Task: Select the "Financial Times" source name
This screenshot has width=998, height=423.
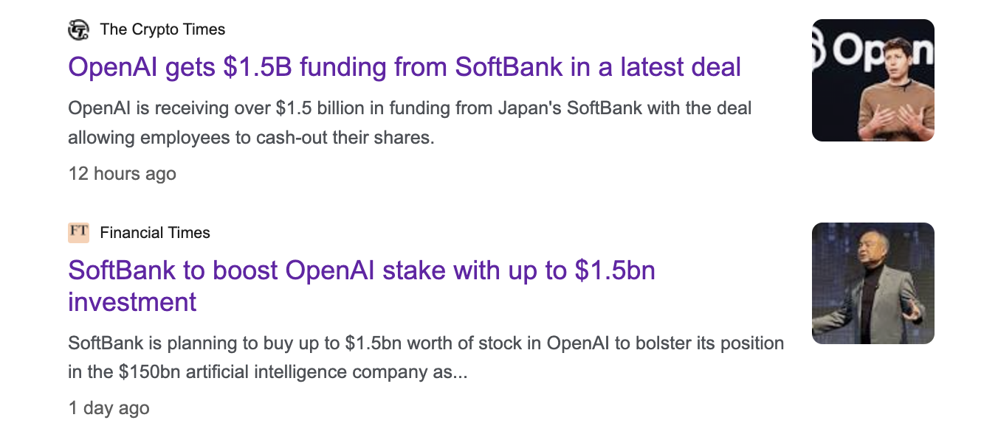Action: (155, 233)
